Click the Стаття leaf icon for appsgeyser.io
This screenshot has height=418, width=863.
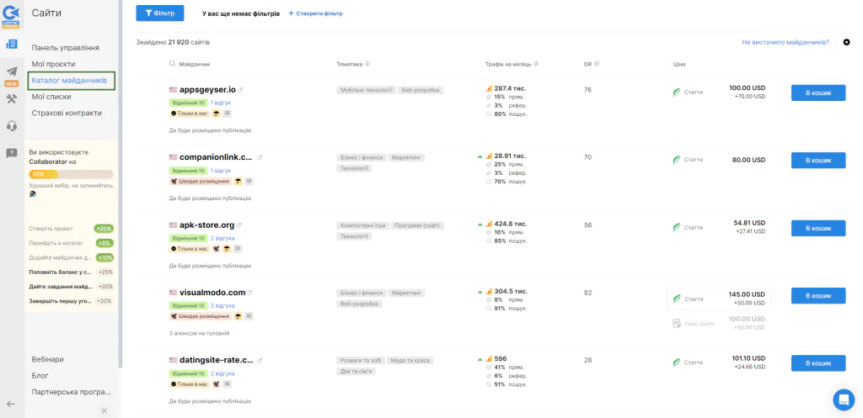(677, 92)
